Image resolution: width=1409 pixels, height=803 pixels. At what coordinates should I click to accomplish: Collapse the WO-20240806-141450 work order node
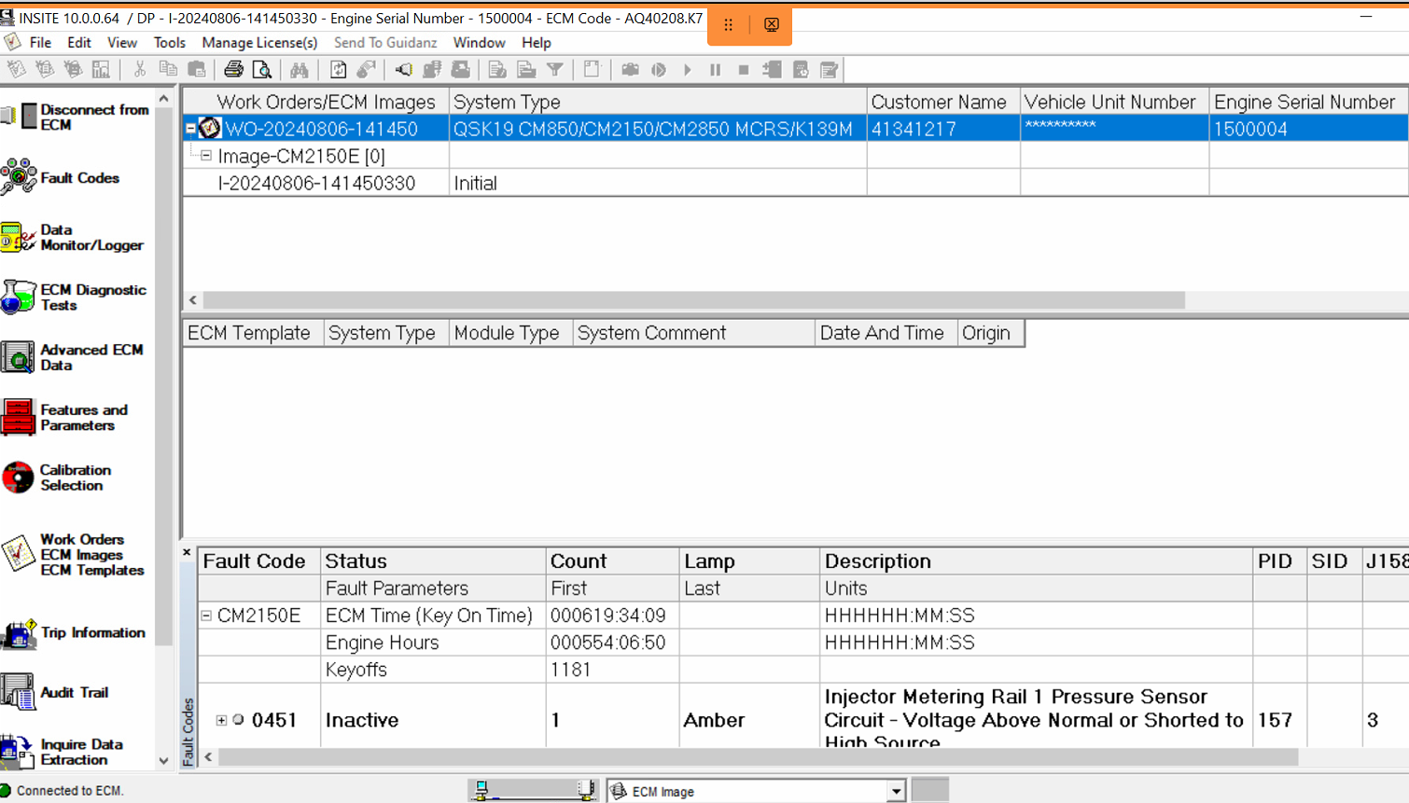tap(190, 129)
